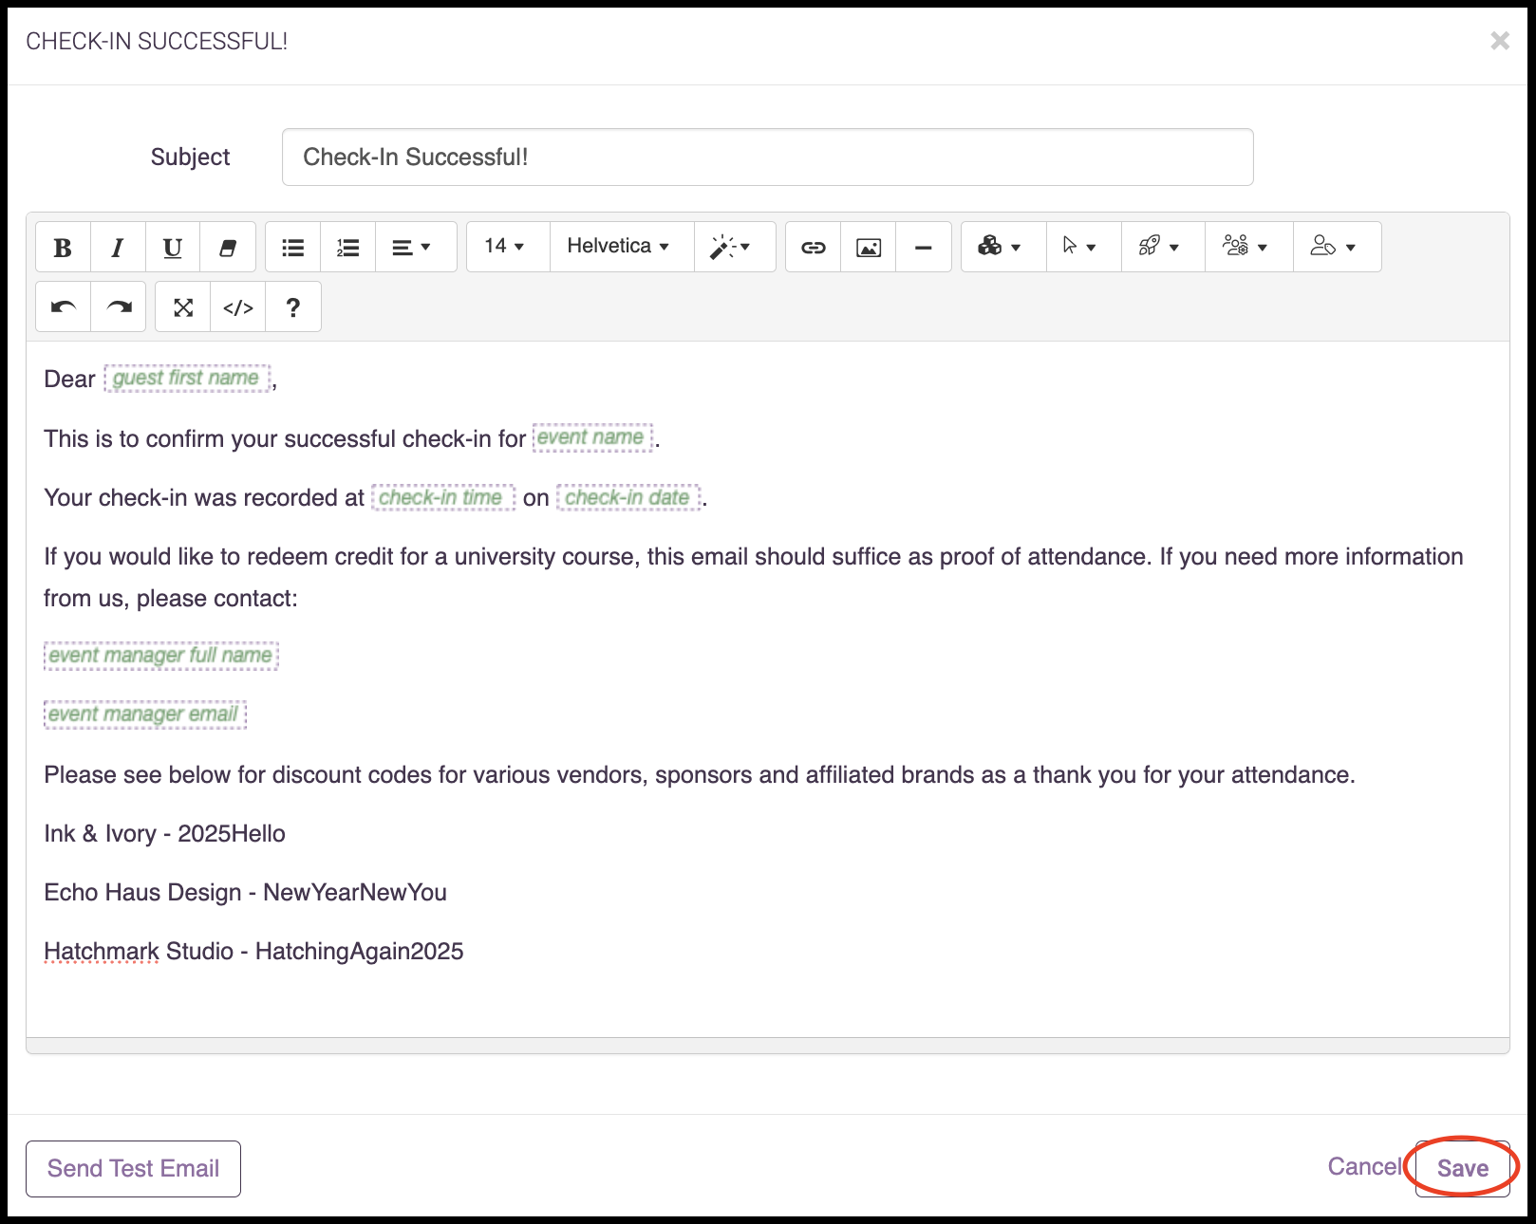This screenshot has height=1224, width=1536.
Task: Click the line 'Echo Haus Design - NewYearNewYou'
Action: pos(245,893)
